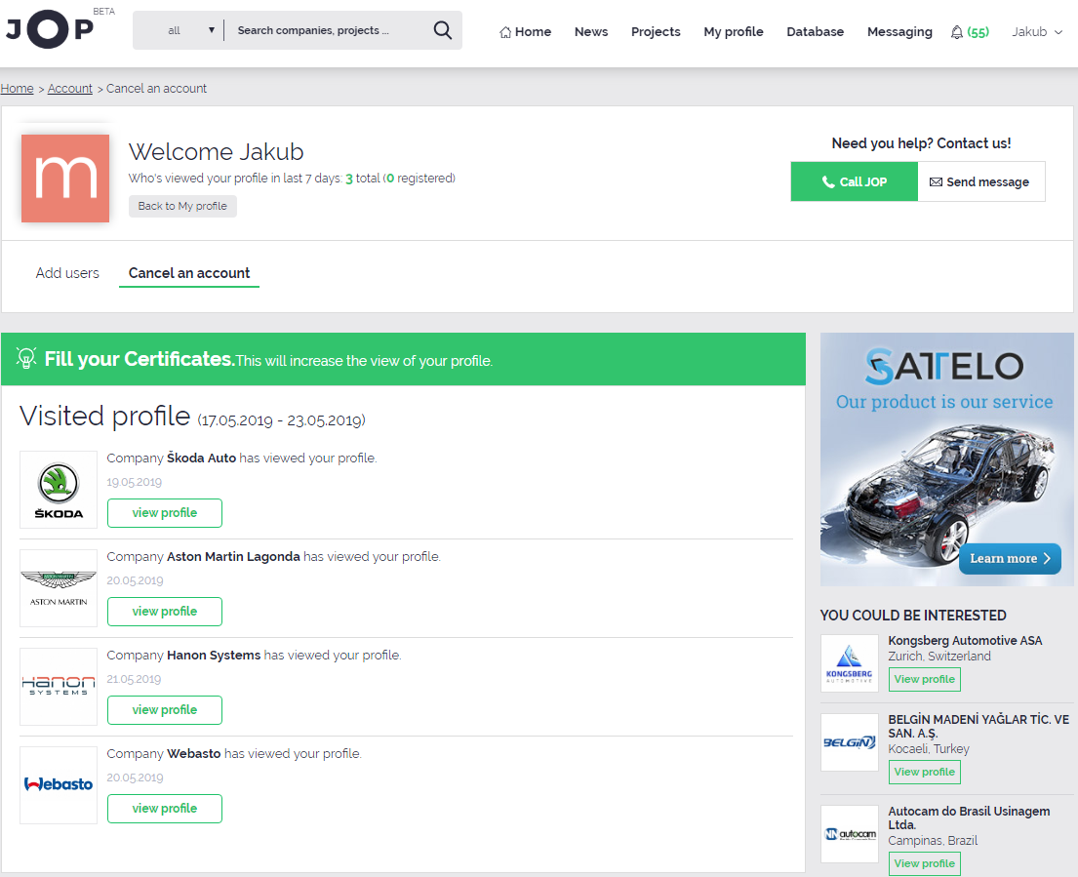Click the magnifying glass search icon
The image size is (1078, 877).
[x=443, y=30]
